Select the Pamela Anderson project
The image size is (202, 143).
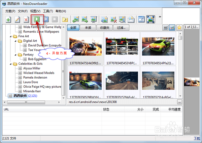[x=35, y=78]
